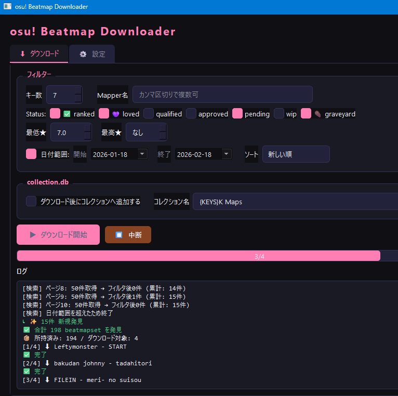Click download arrow icon on bakudan johnny line
398x396 pixels.
coord(47,363)
